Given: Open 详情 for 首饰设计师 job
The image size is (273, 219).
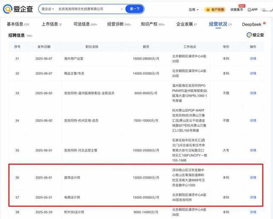Looking at the screenshot, I should point(253,178).
